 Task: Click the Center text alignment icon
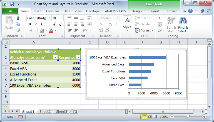click(x=76, y=24)
